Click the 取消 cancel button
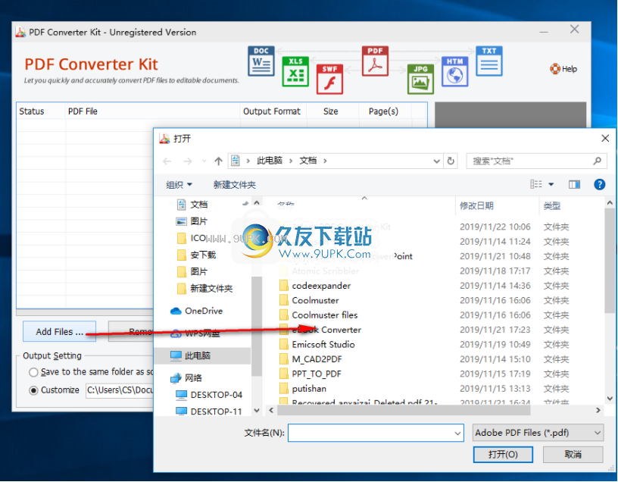 (x=573, y=455)
